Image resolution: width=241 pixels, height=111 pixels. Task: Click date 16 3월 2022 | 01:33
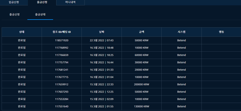[x=102, y=70]
